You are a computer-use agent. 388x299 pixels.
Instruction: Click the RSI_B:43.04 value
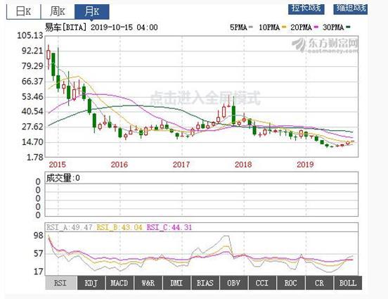click(119, 227)
